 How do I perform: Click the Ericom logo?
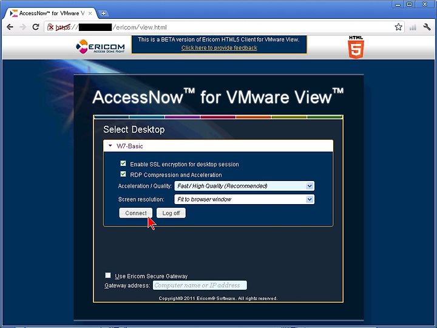click(100, 46)
